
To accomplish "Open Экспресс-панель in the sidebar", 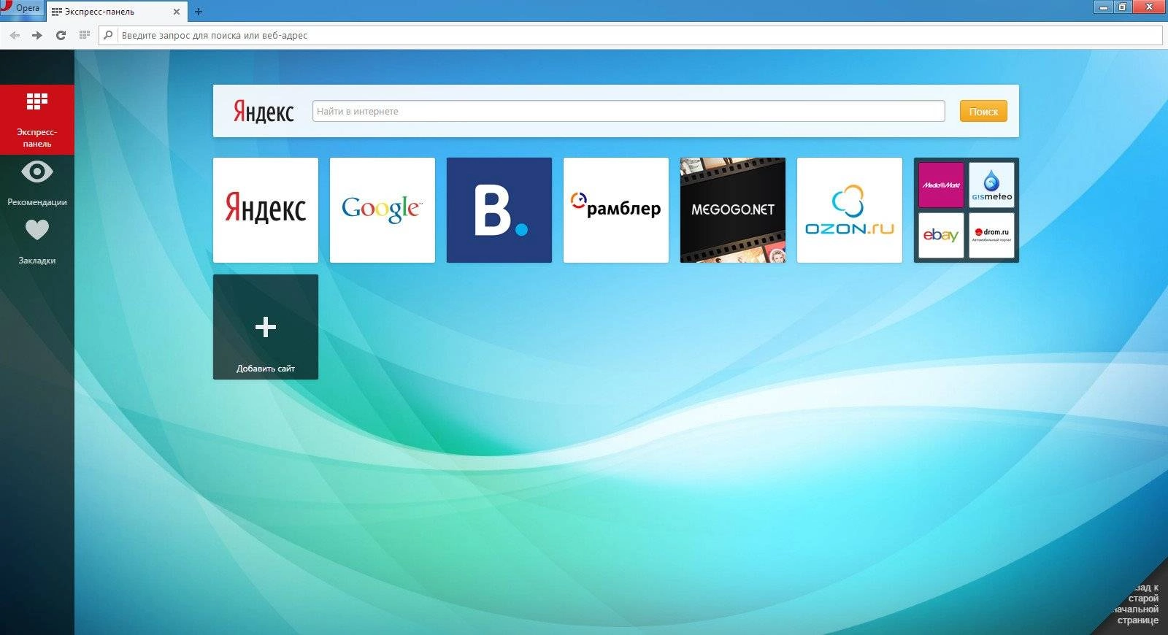I will [37, 120].
